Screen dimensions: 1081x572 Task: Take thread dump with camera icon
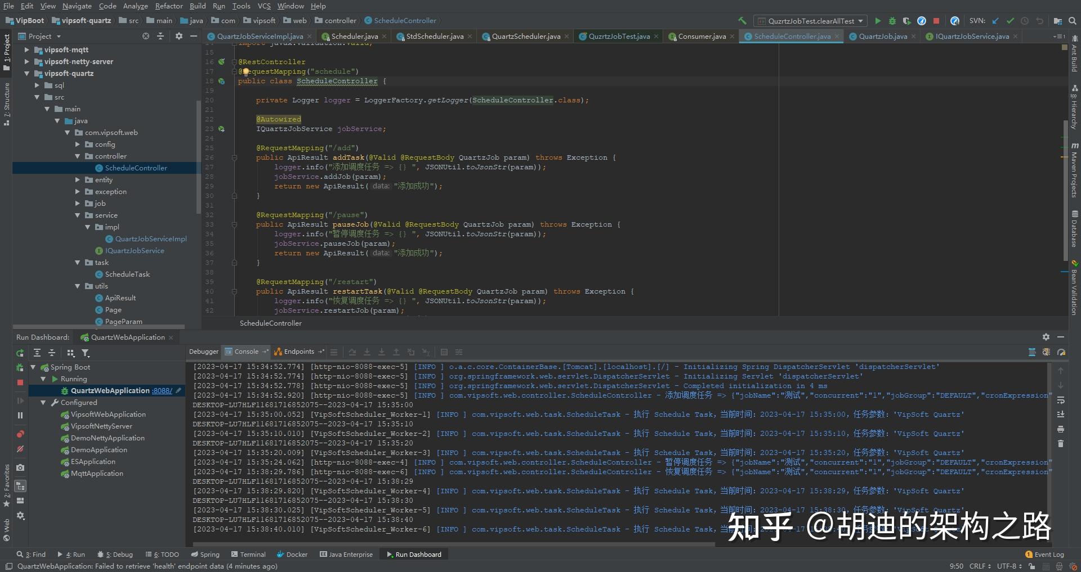coord(20,467)
